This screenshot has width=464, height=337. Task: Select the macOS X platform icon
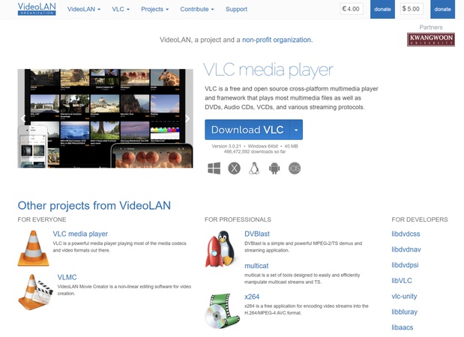pos(234,168)
